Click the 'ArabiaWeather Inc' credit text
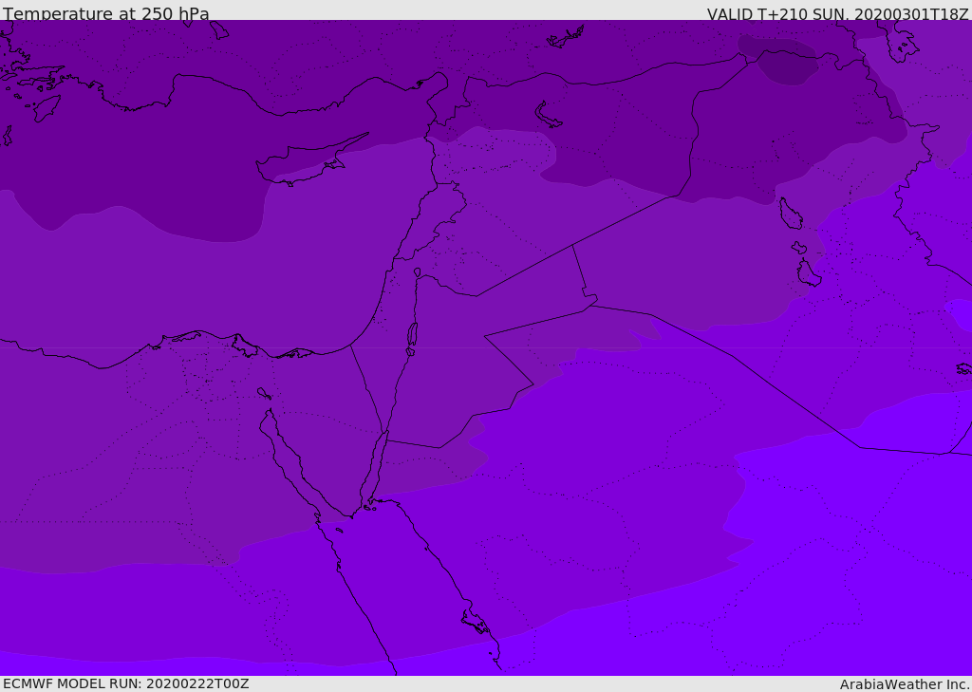Image resolution: width=972 pixels, height=692 pixels. pos(904,684)
